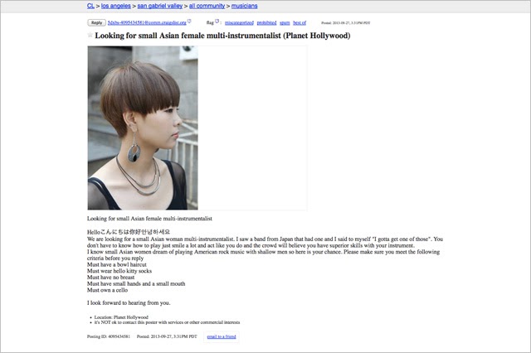Open the los angeles breadcrumb link
Screen dimensions: 531x353
[116, 6]
